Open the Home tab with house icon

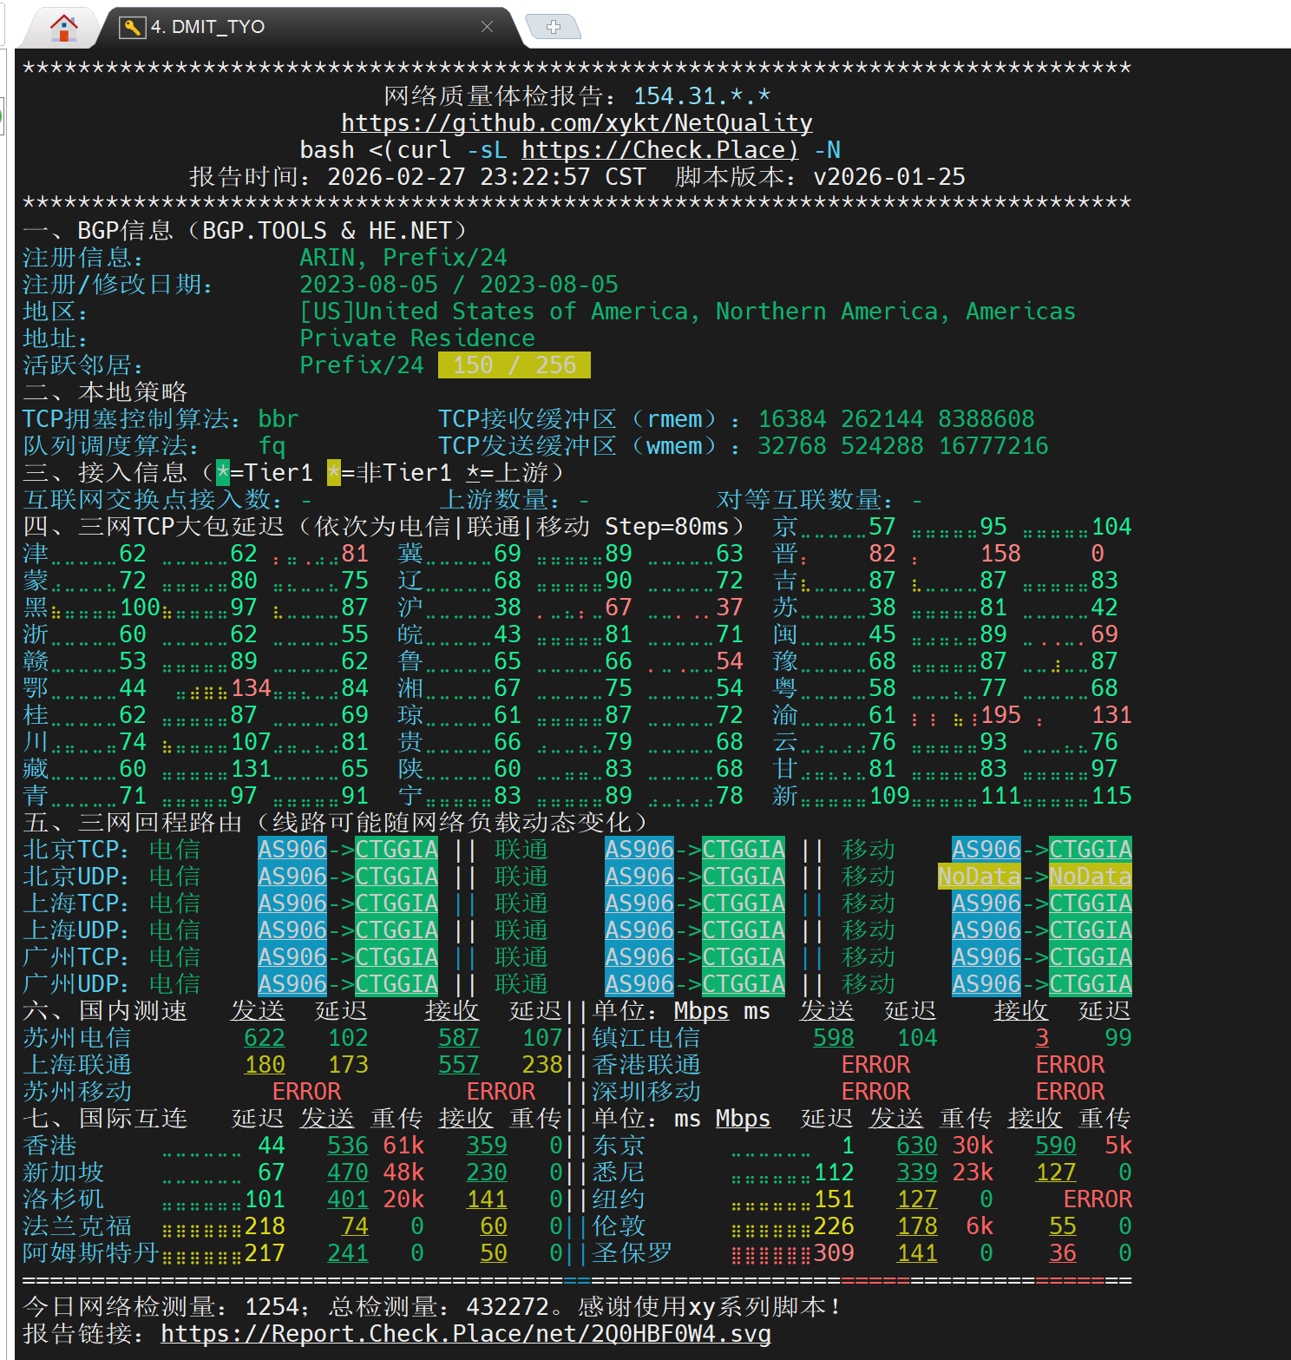pos(63,27)
